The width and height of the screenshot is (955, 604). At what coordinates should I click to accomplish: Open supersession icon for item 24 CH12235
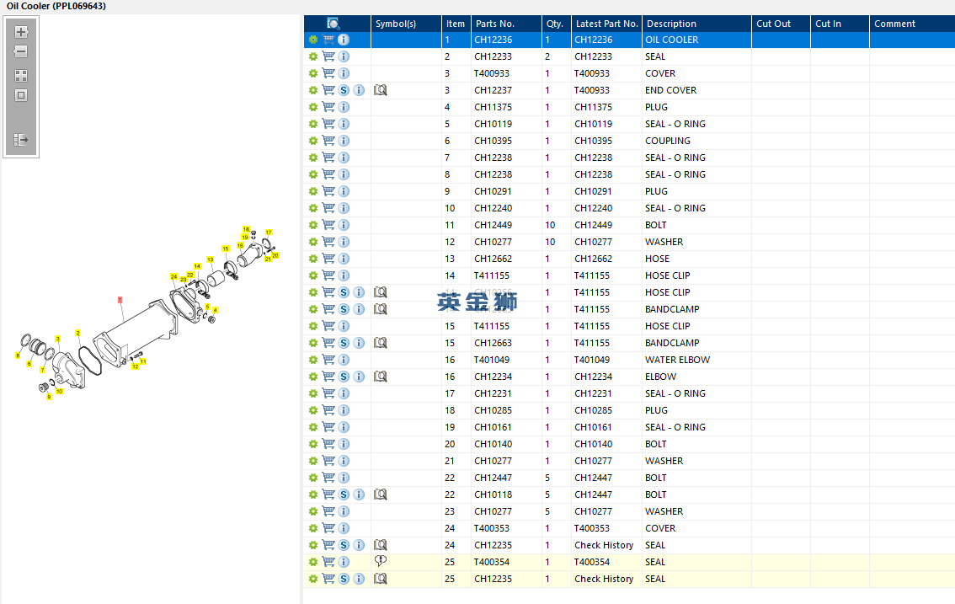tap(344, 545)
